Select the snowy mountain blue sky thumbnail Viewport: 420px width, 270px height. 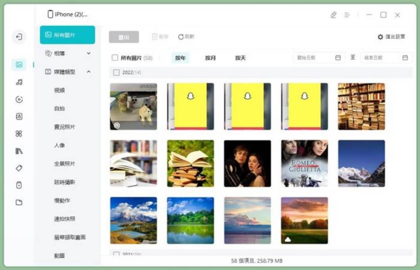tap(362, 163)
